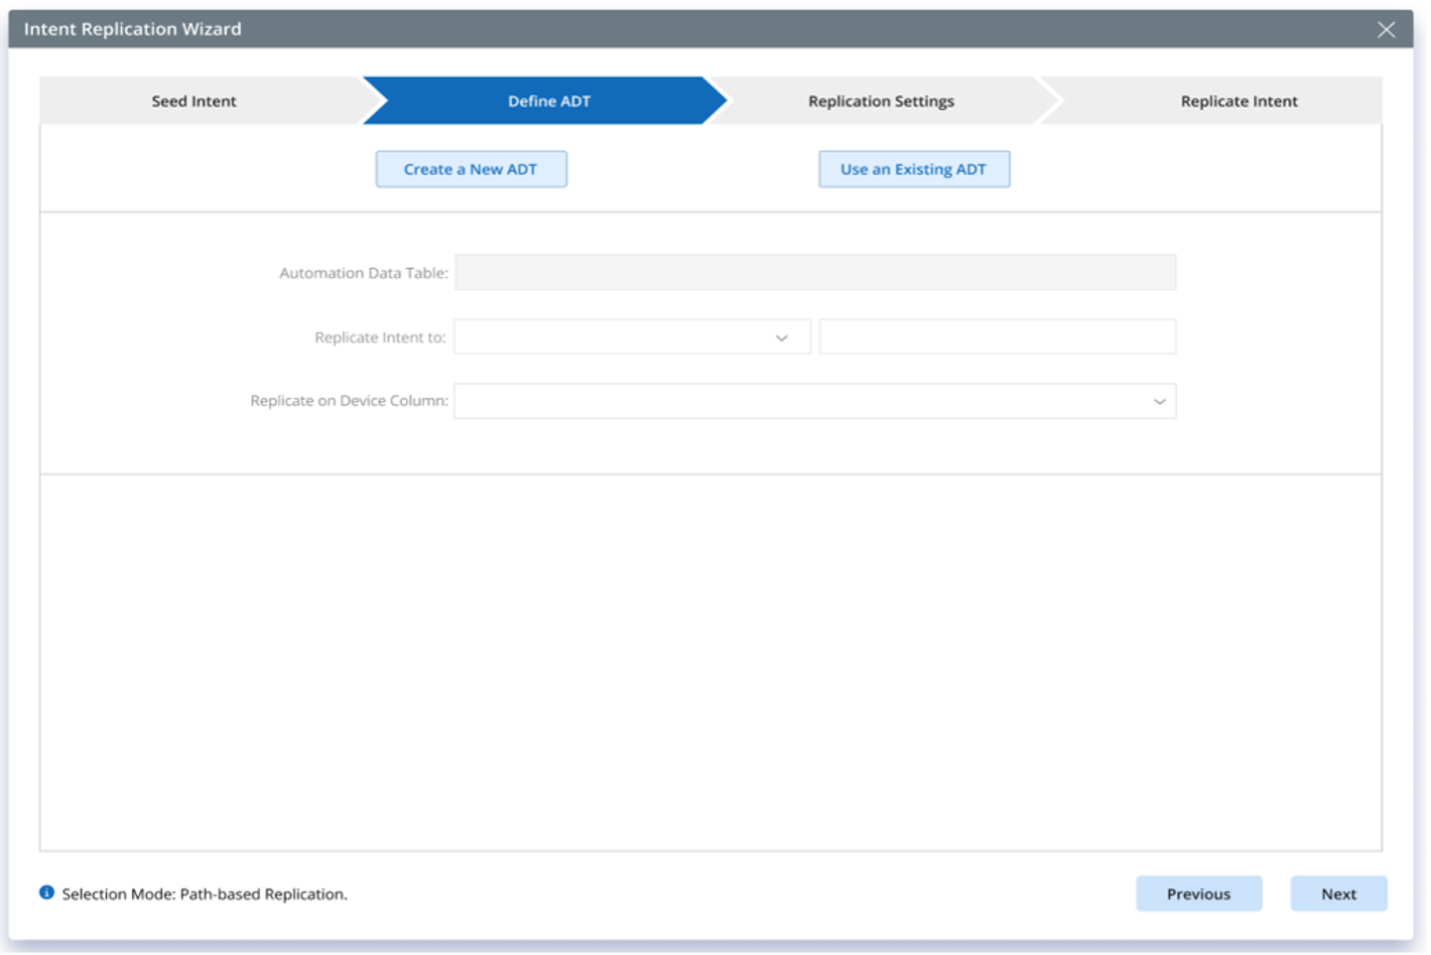Go back with the Previous button

(x=1199, y=893)
